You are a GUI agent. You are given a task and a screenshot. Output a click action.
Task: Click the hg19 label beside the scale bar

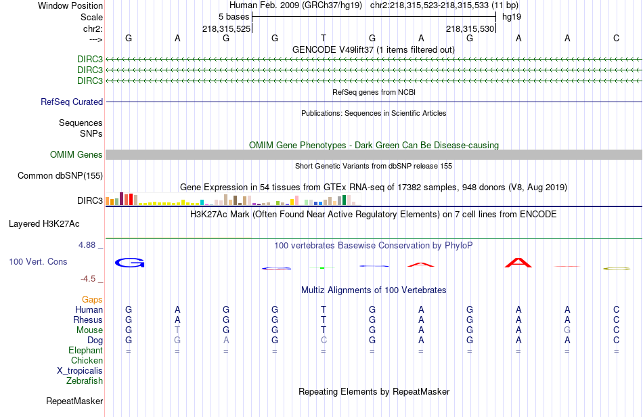pyautogui.click(x=512, y=17)
